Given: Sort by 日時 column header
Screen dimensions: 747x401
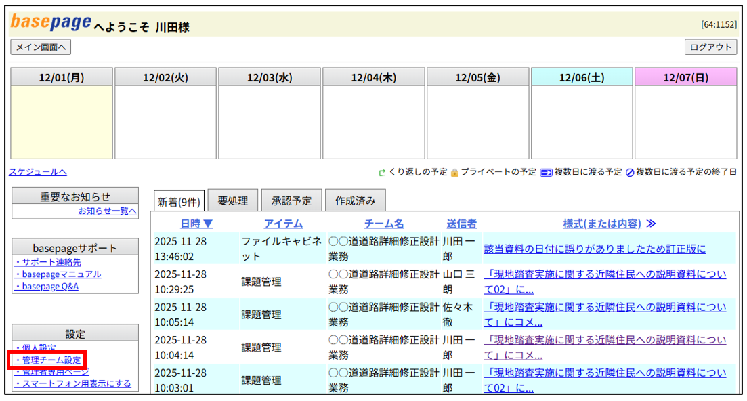Looking at the screenshot, I should pyautogui.click(x=196, y=224).
